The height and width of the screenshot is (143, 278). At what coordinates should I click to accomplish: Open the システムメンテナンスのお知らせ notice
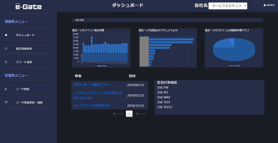coord(98,93)
